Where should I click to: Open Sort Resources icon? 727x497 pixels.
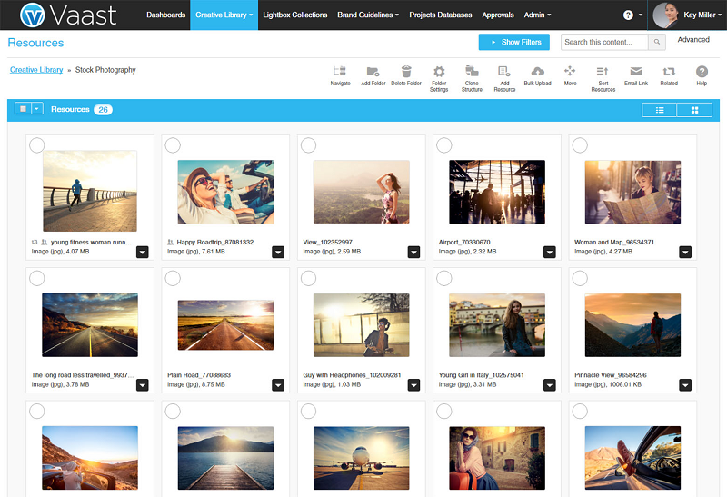[603, 72]
